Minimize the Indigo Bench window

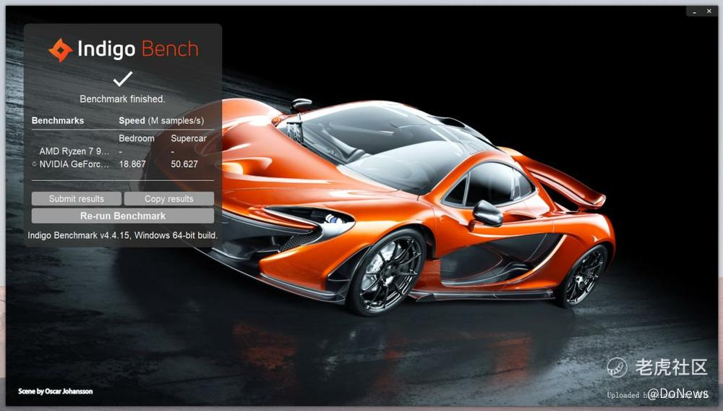694,12
